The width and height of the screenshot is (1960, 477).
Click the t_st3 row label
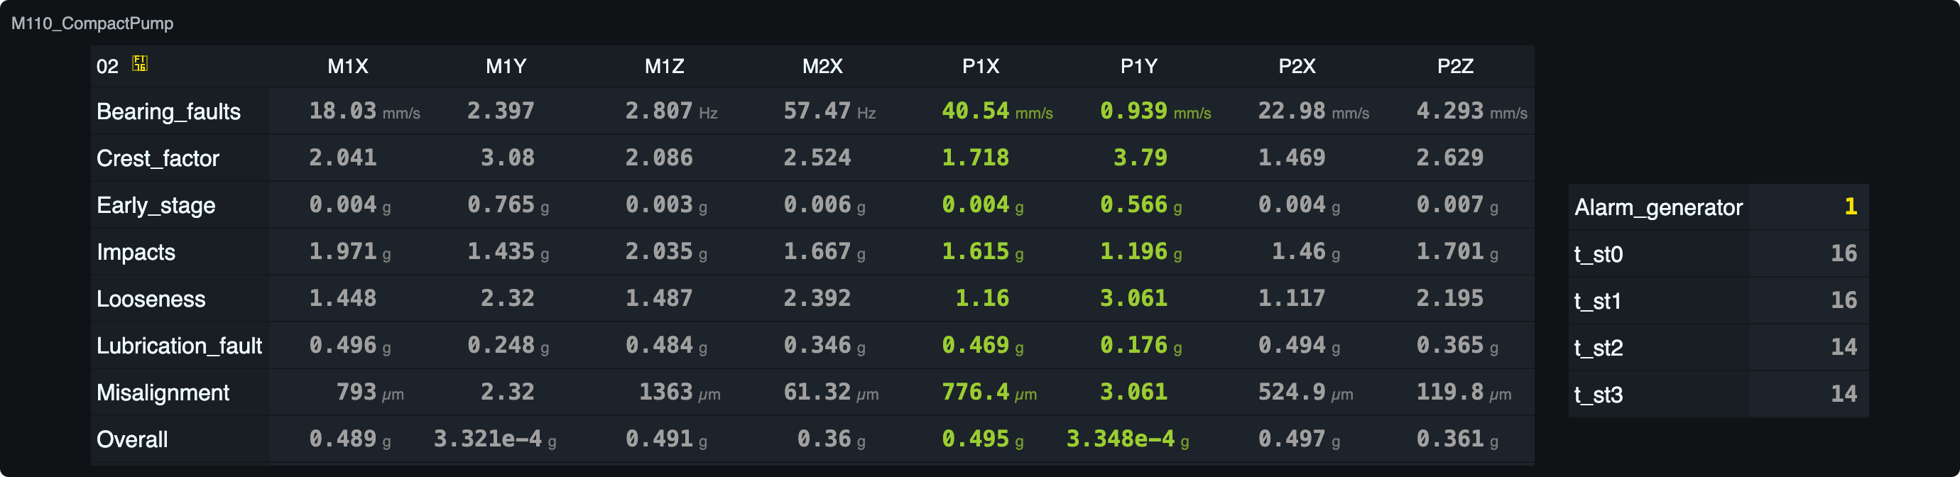[x=1599, y=395]
